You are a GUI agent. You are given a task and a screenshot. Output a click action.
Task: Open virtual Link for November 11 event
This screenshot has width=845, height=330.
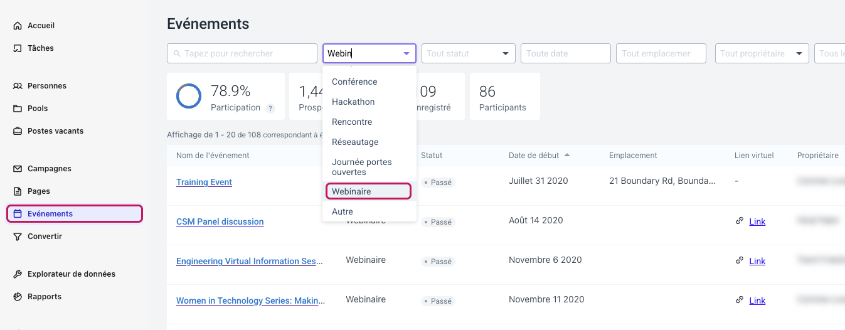click(x=757, y=301)
